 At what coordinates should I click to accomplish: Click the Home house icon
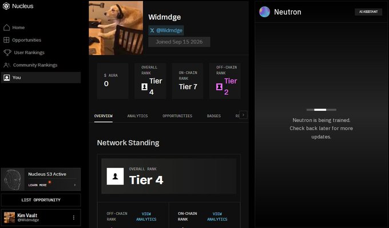(7, 27)
